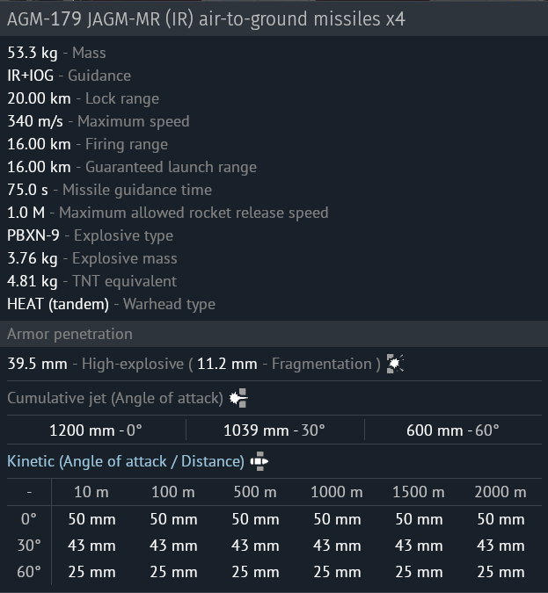Screen dimensions: 548x593
Task: Click the '3.76 kg' explosive mass value
Action: 33,258
